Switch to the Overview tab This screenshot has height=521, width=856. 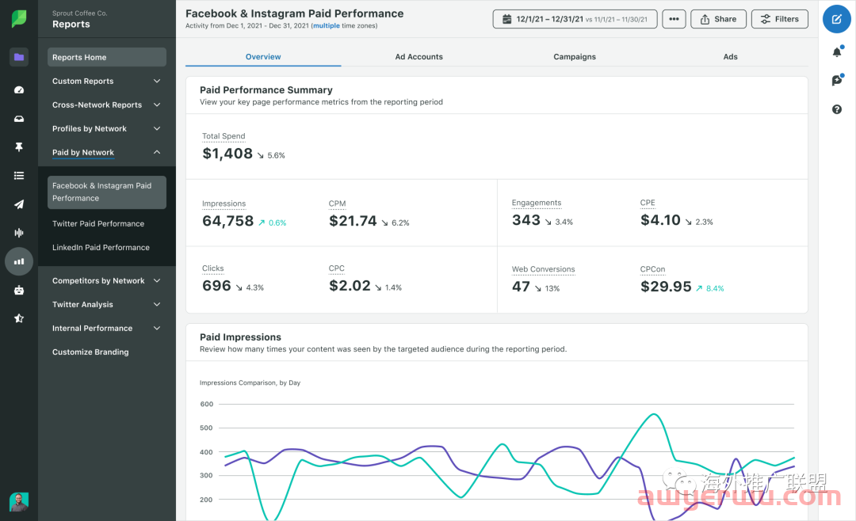[263, 57]
